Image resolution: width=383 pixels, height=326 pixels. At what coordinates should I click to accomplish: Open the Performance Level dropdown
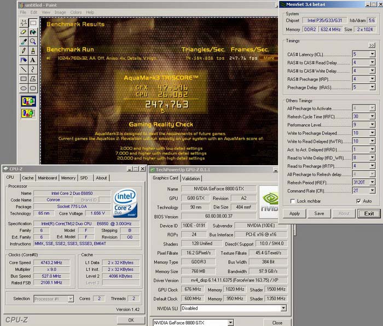[x=372, y=125]
